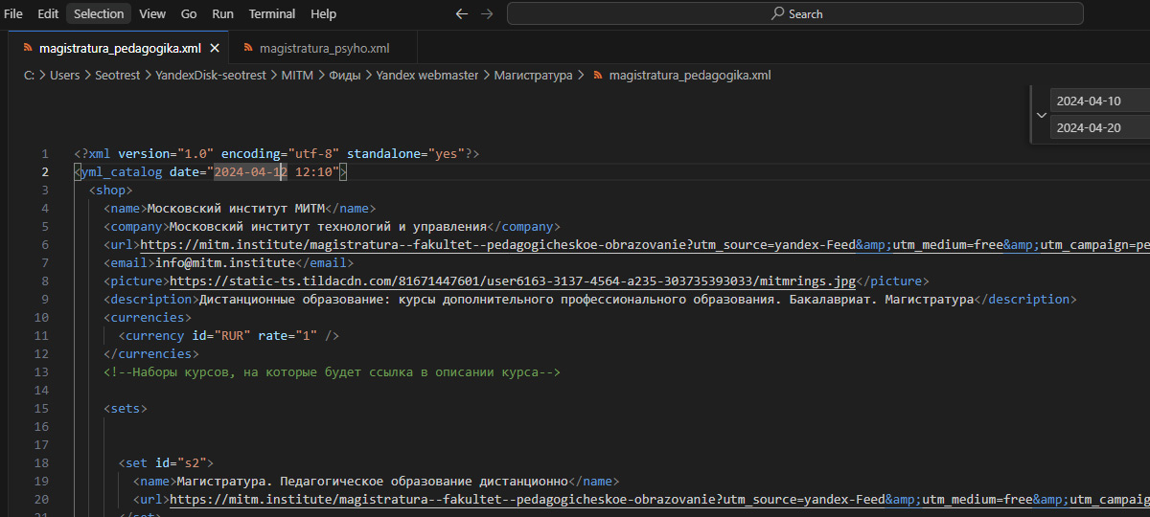Screen dimensions: 1150x517
Task: Click the Replace field containing 2024-04-20
Action: pyautogui.click(x=1100, y=127)
